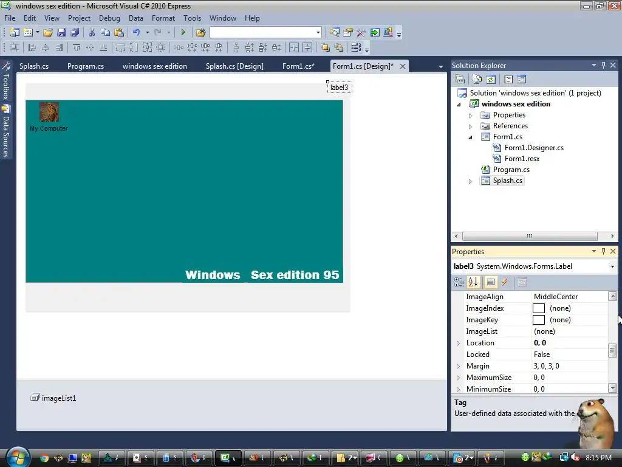Open the find combo box dropdown in toolbar

coord(318,33)
